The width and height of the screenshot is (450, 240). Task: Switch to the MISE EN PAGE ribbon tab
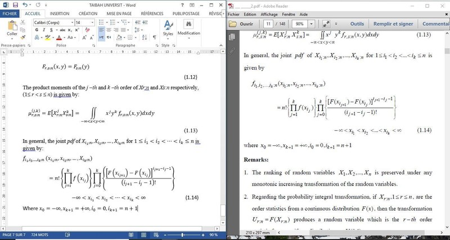pyautogui.click(x=119, y=13)
